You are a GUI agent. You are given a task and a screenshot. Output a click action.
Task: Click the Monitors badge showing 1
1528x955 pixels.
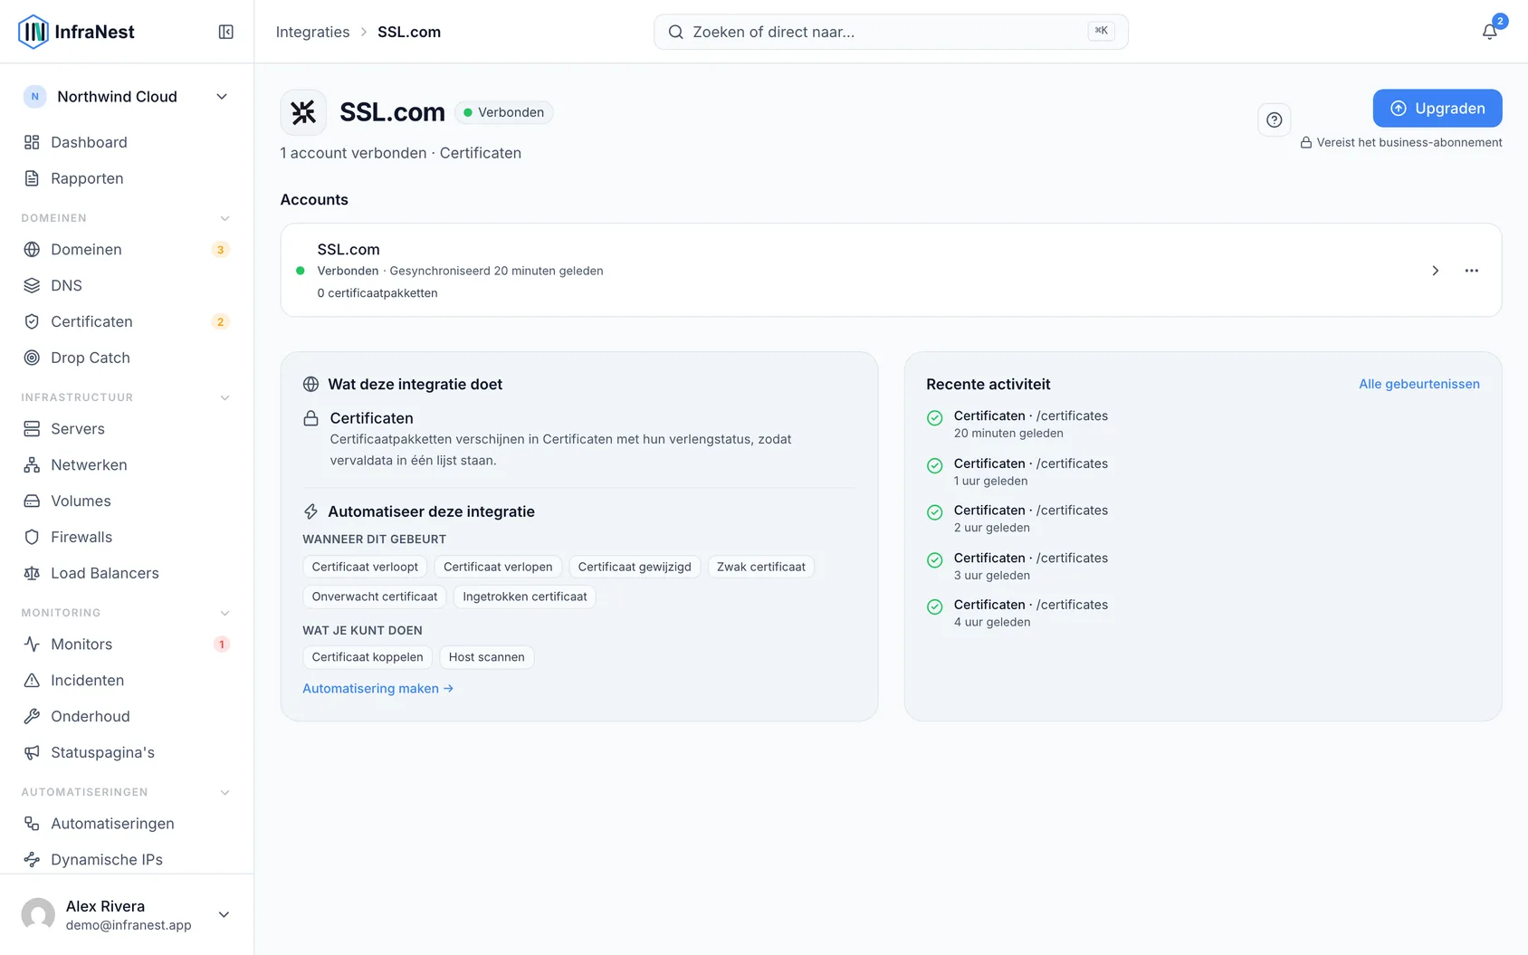[221, 645]
